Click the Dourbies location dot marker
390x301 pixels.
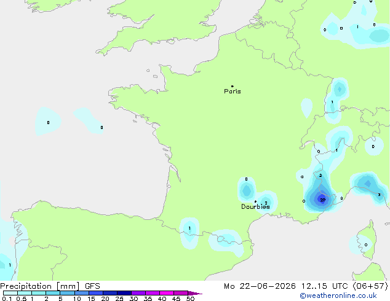[x=255, y=201]
